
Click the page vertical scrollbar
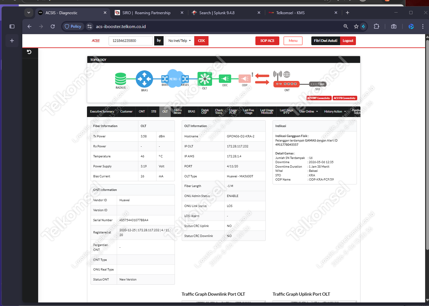[427, 145]
